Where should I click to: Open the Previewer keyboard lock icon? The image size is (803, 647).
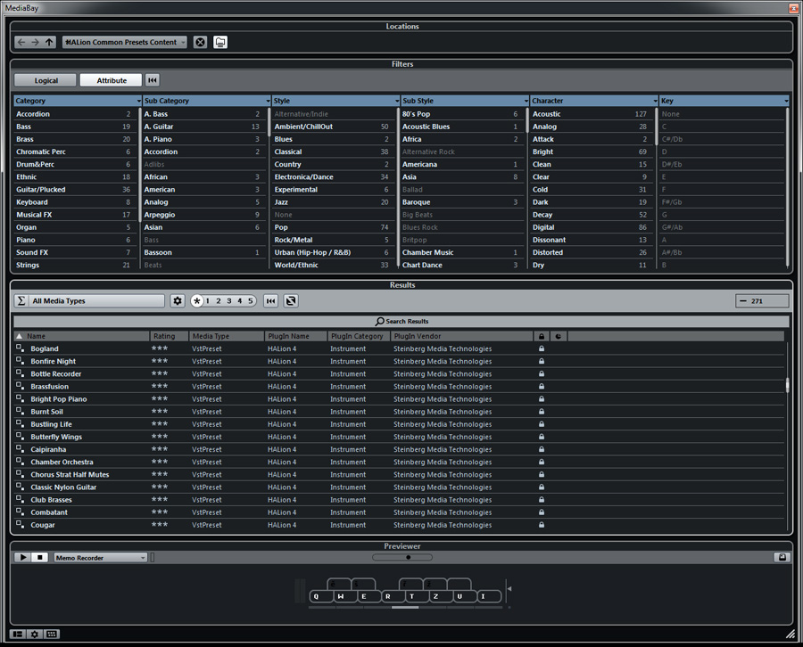point(782,558)
